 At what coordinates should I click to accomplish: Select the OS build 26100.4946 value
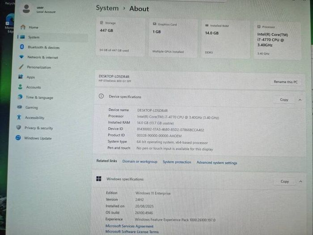[x=144, y=213]
